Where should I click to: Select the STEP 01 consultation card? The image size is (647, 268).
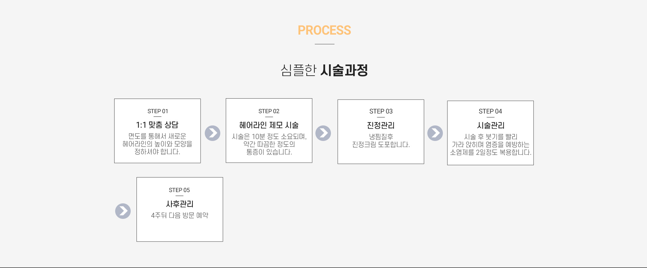(158, 131)
